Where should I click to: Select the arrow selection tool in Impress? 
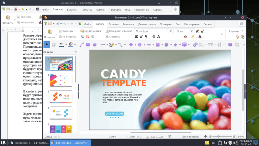tap(46, 44)
